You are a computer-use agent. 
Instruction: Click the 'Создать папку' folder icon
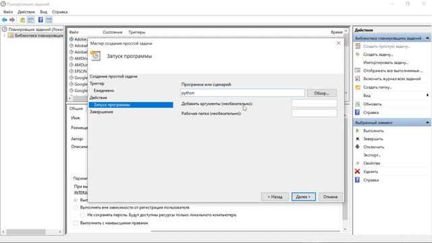click(x=358, y=87)
